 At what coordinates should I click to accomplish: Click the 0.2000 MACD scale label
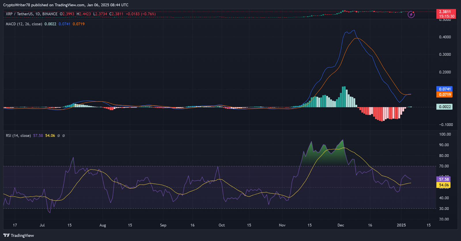coord(445,72)
